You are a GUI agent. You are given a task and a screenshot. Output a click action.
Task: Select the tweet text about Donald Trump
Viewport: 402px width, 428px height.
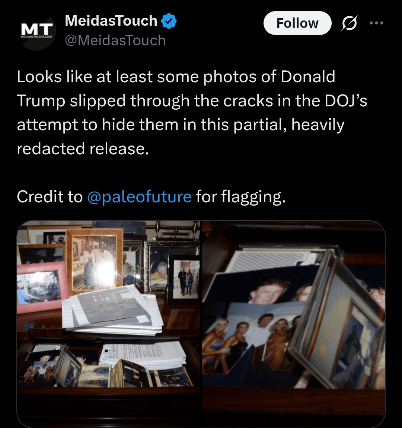click(x=192, y=112)
